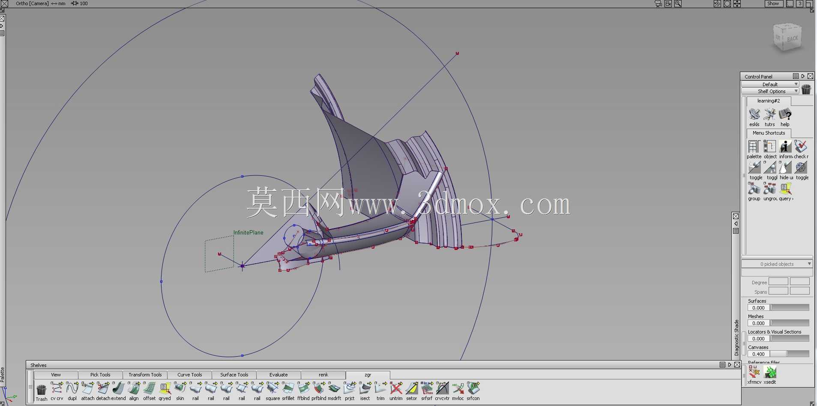Select the isect intersect tool

[x=365, y=388]
